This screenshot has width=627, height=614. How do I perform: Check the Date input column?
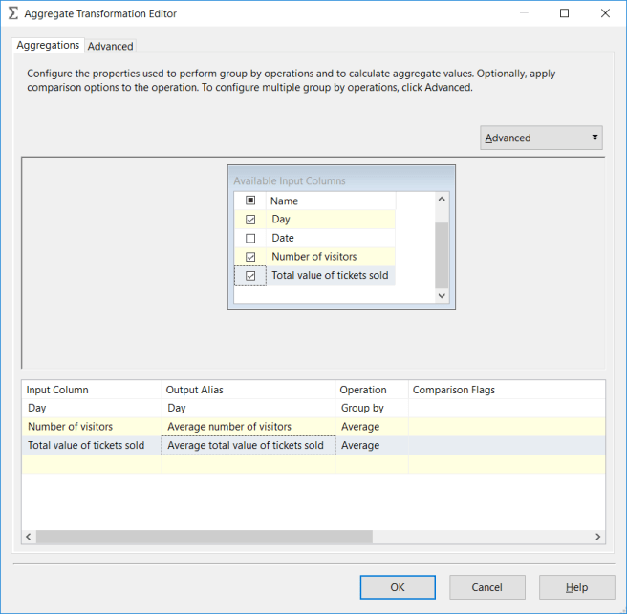tap(250, 238)
